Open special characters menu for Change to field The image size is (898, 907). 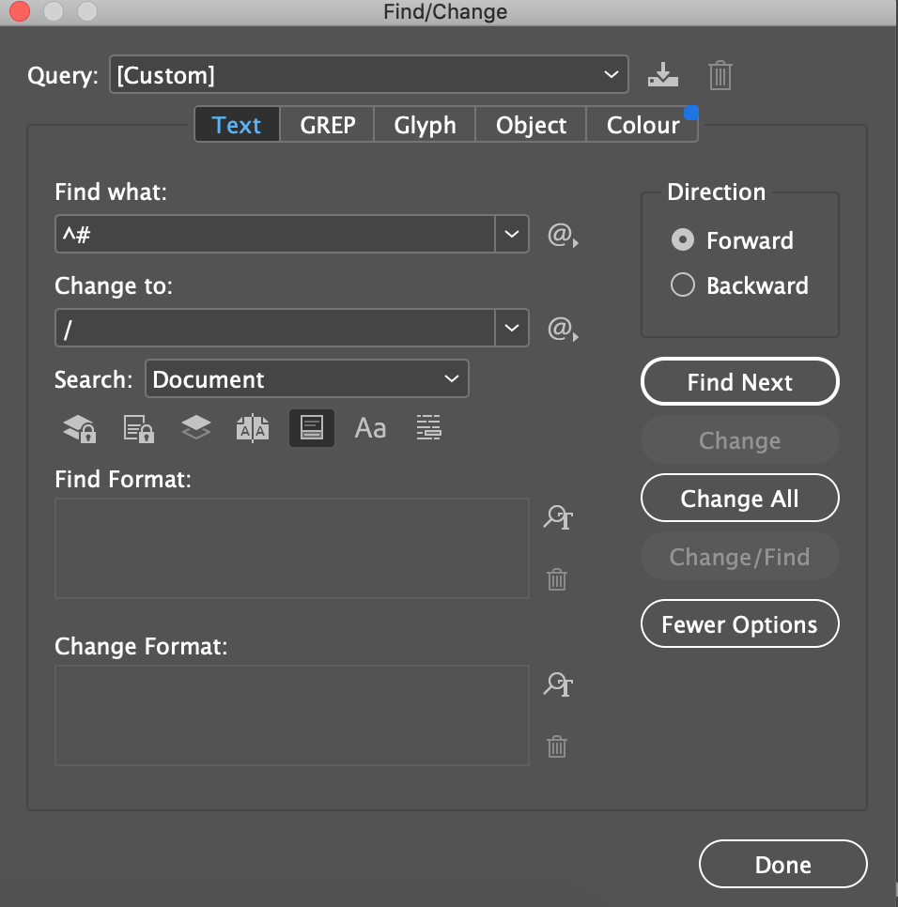(x=562, y=328)
